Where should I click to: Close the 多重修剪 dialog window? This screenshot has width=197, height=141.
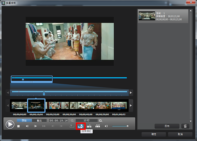(x=191, y=2)
